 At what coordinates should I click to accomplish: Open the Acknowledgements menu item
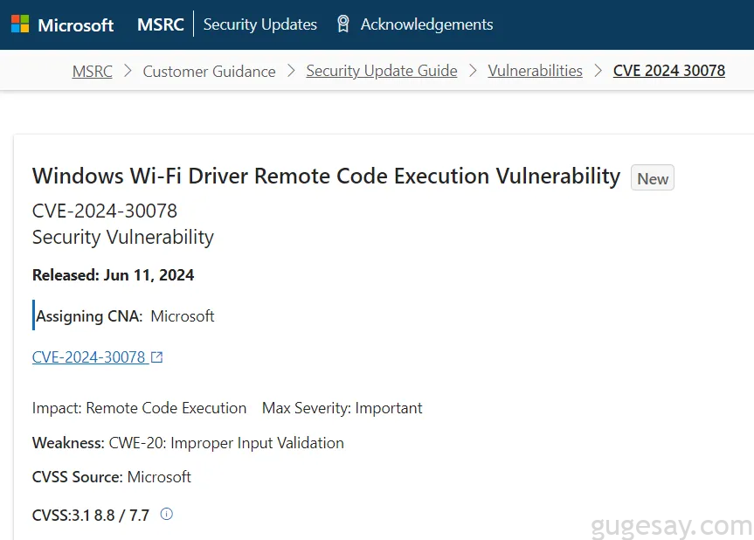[x=427, y=24]
